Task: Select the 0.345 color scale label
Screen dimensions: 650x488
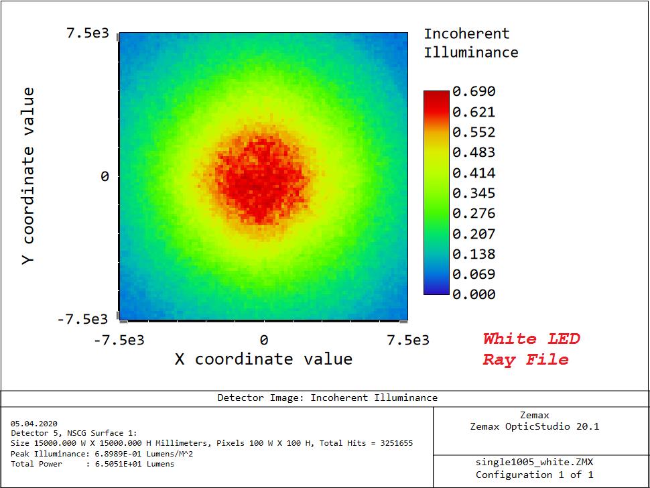Action: click(x=474, y=194)
